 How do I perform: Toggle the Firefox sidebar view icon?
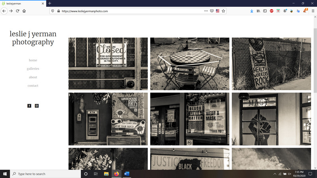[x=265, y=11]
